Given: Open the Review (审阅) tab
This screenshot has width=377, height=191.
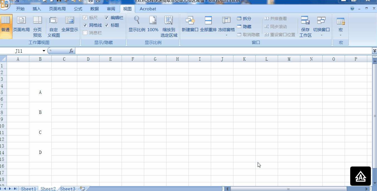Looking at the screenshot, I should click(111, 9).
